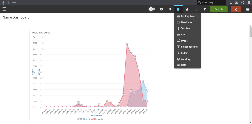Expand the page layout dropdown
The image size is (252, 124).
(x=187, y=9)
